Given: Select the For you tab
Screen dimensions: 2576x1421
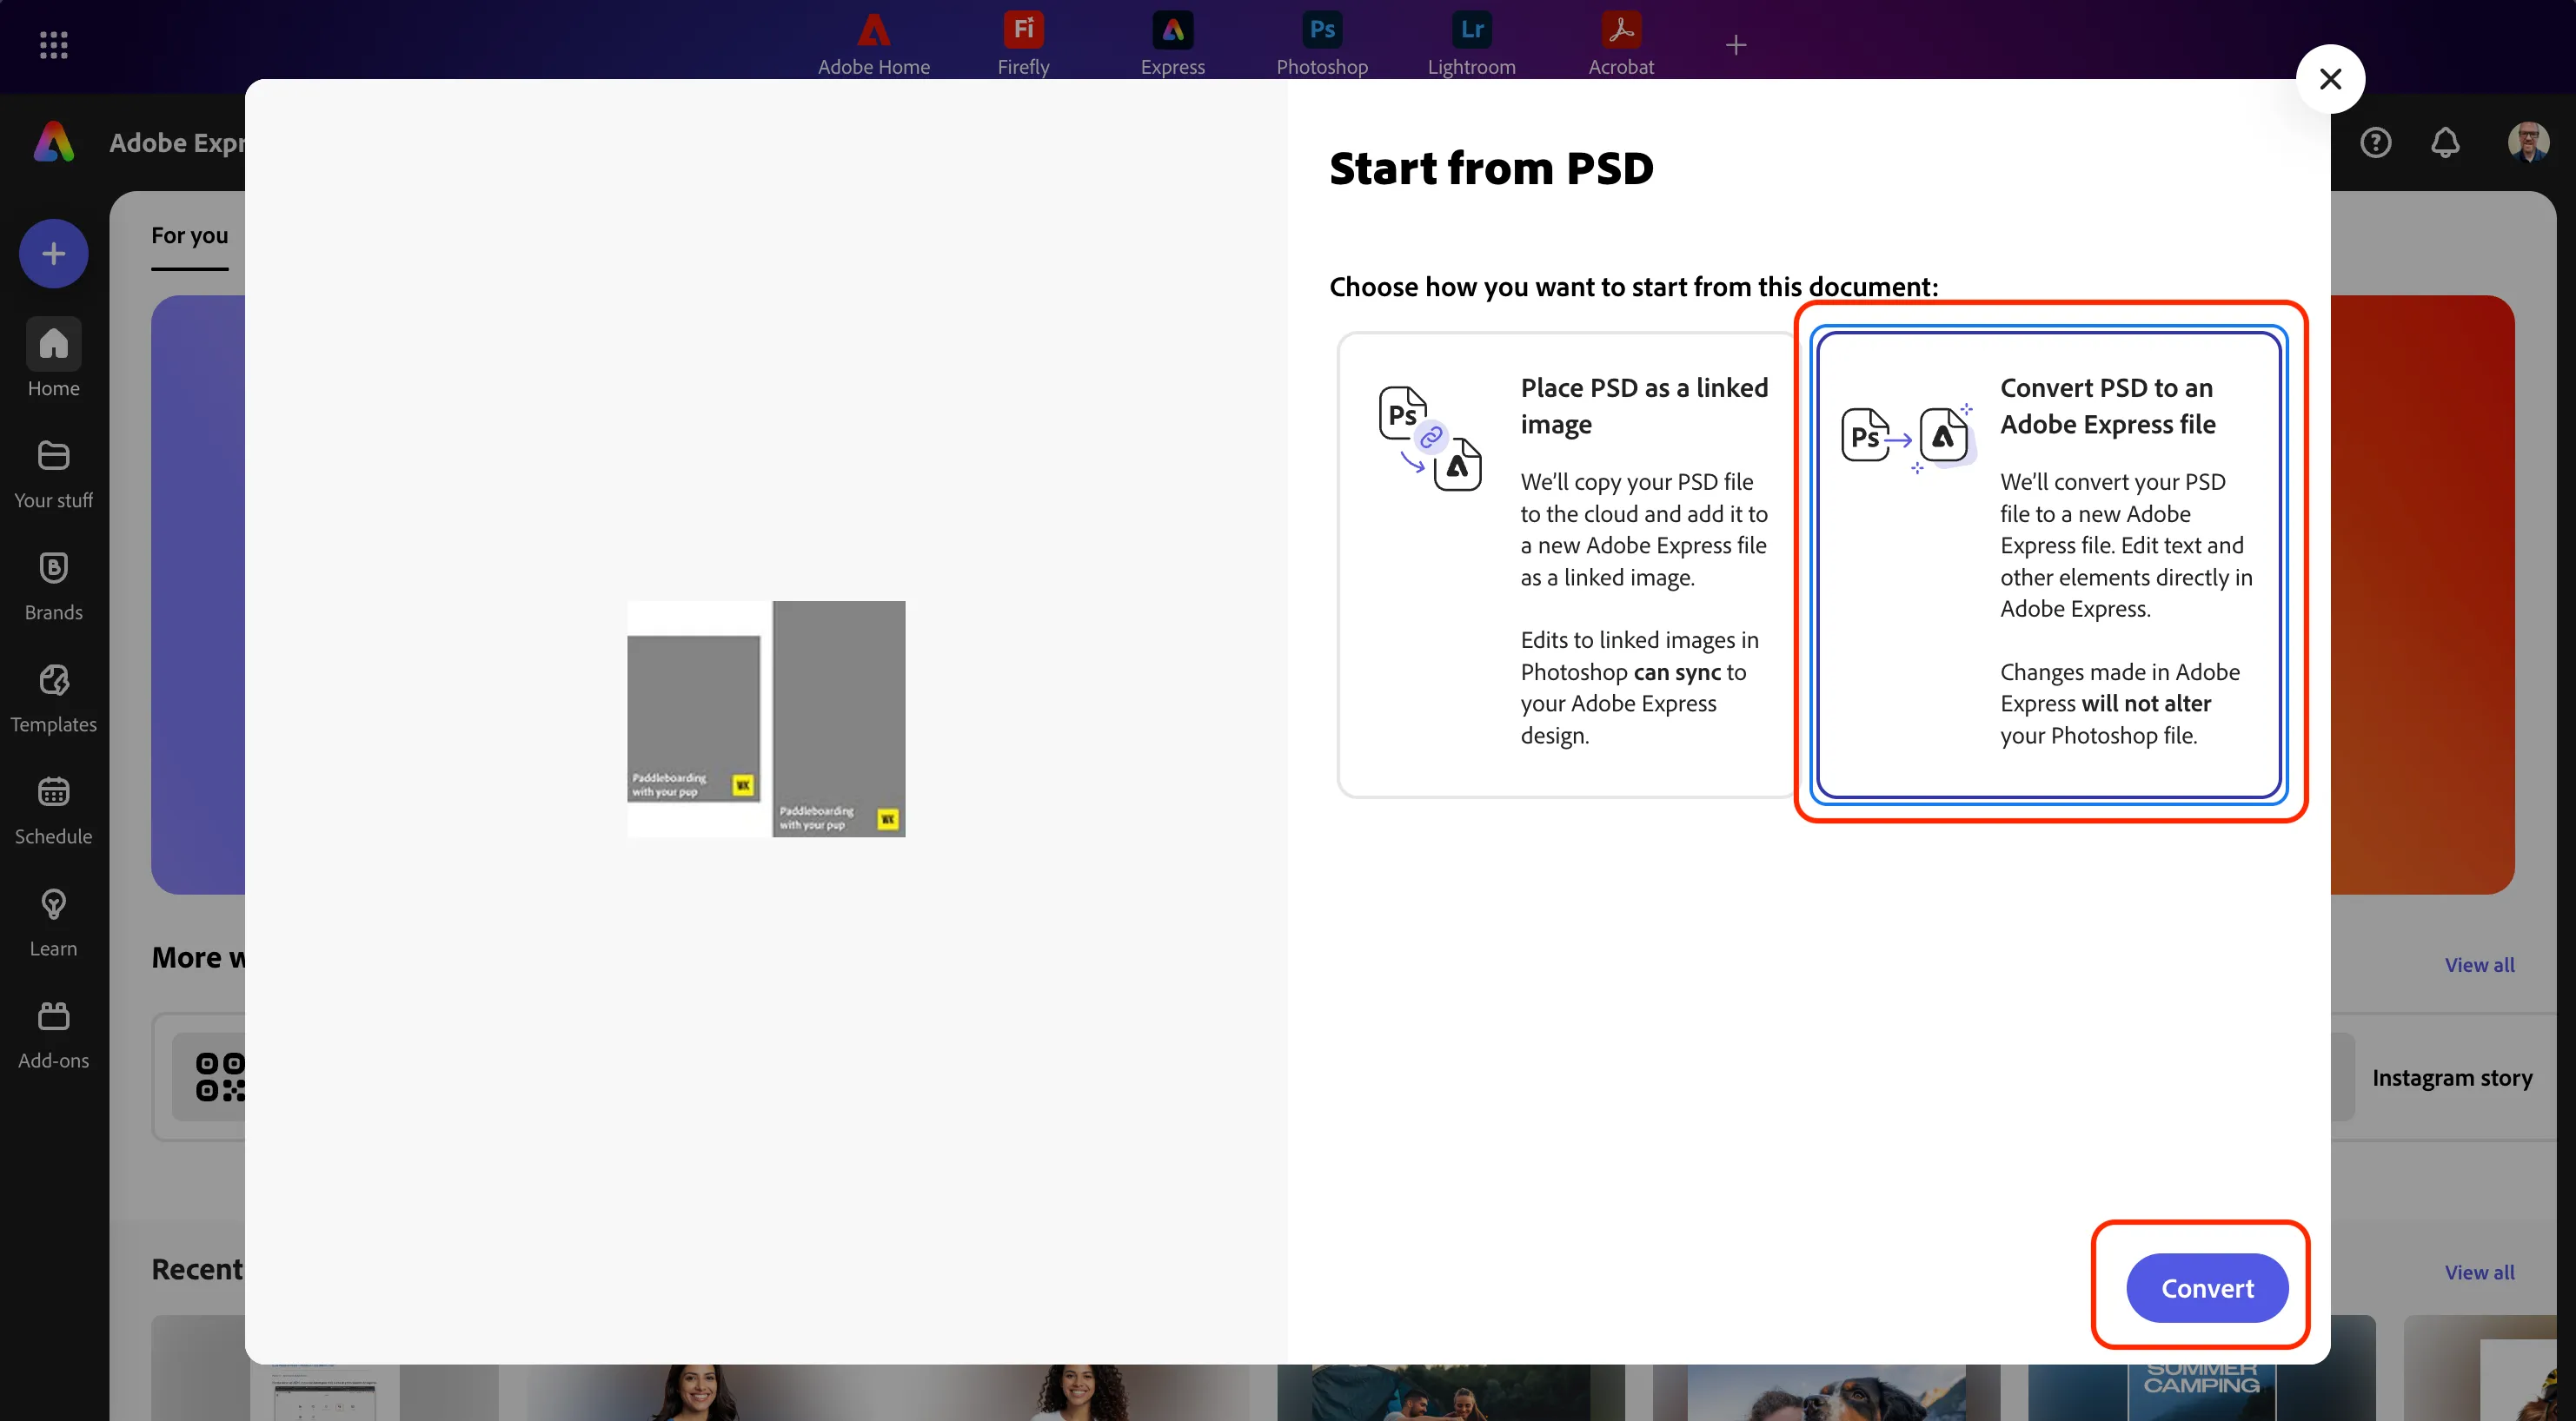Looking at the screenshot, I should pos(189,236).
